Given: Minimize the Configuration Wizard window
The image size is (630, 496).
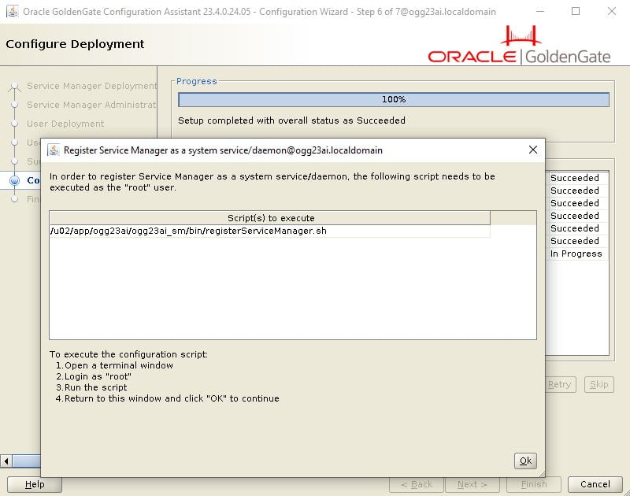Looking at the screenshot, I should [x=540, y=11].
